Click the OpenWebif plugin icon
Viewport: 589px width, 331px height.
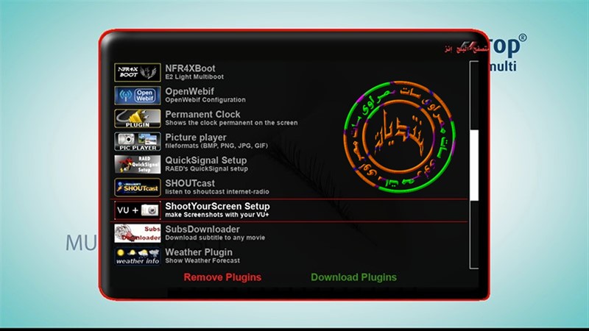coord(138,96)
